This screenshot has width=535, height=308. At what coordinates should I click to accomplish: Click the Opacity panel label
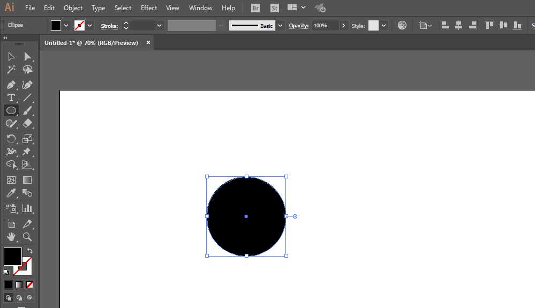[299, 26]
